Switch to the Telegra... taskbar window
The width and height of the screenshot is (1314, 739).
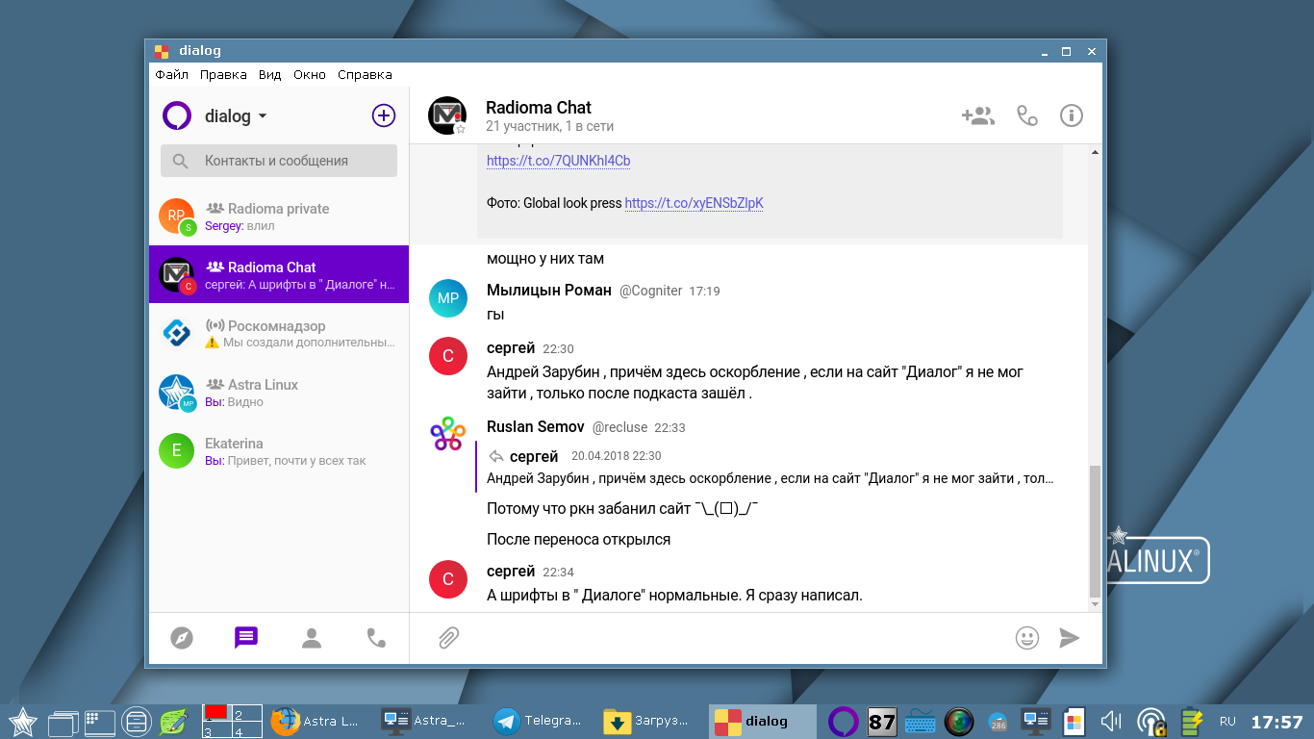[x=538, y=721]
